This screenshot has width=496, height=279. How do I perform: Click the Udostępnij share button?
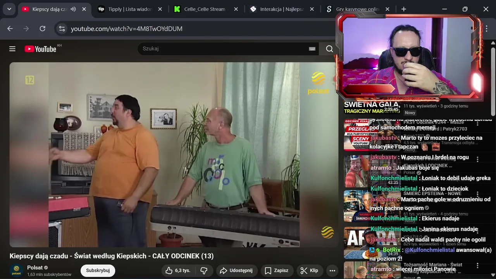236,270
